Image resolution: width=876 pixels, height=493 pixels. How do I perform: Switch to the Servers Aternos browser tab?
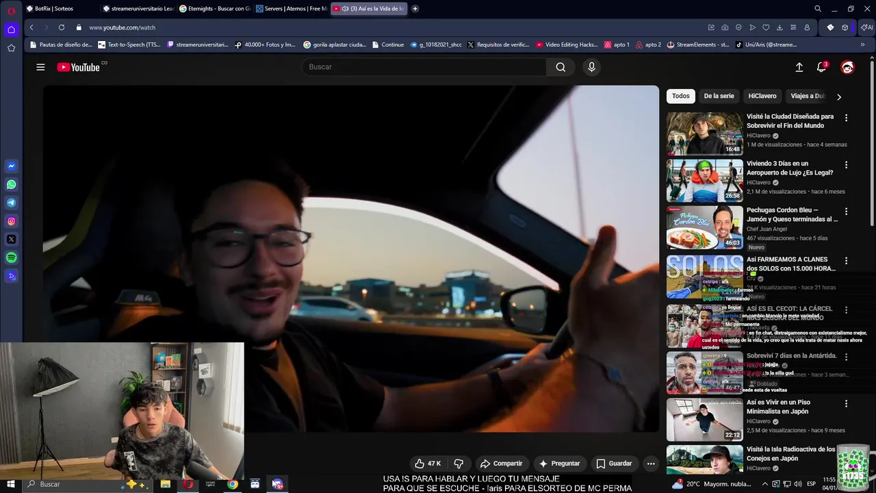click(x=292, y=9)
